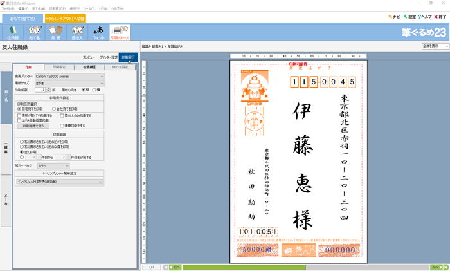Select the 宛て名 addressee icon

pyautogui.click(x=35, y=32)
